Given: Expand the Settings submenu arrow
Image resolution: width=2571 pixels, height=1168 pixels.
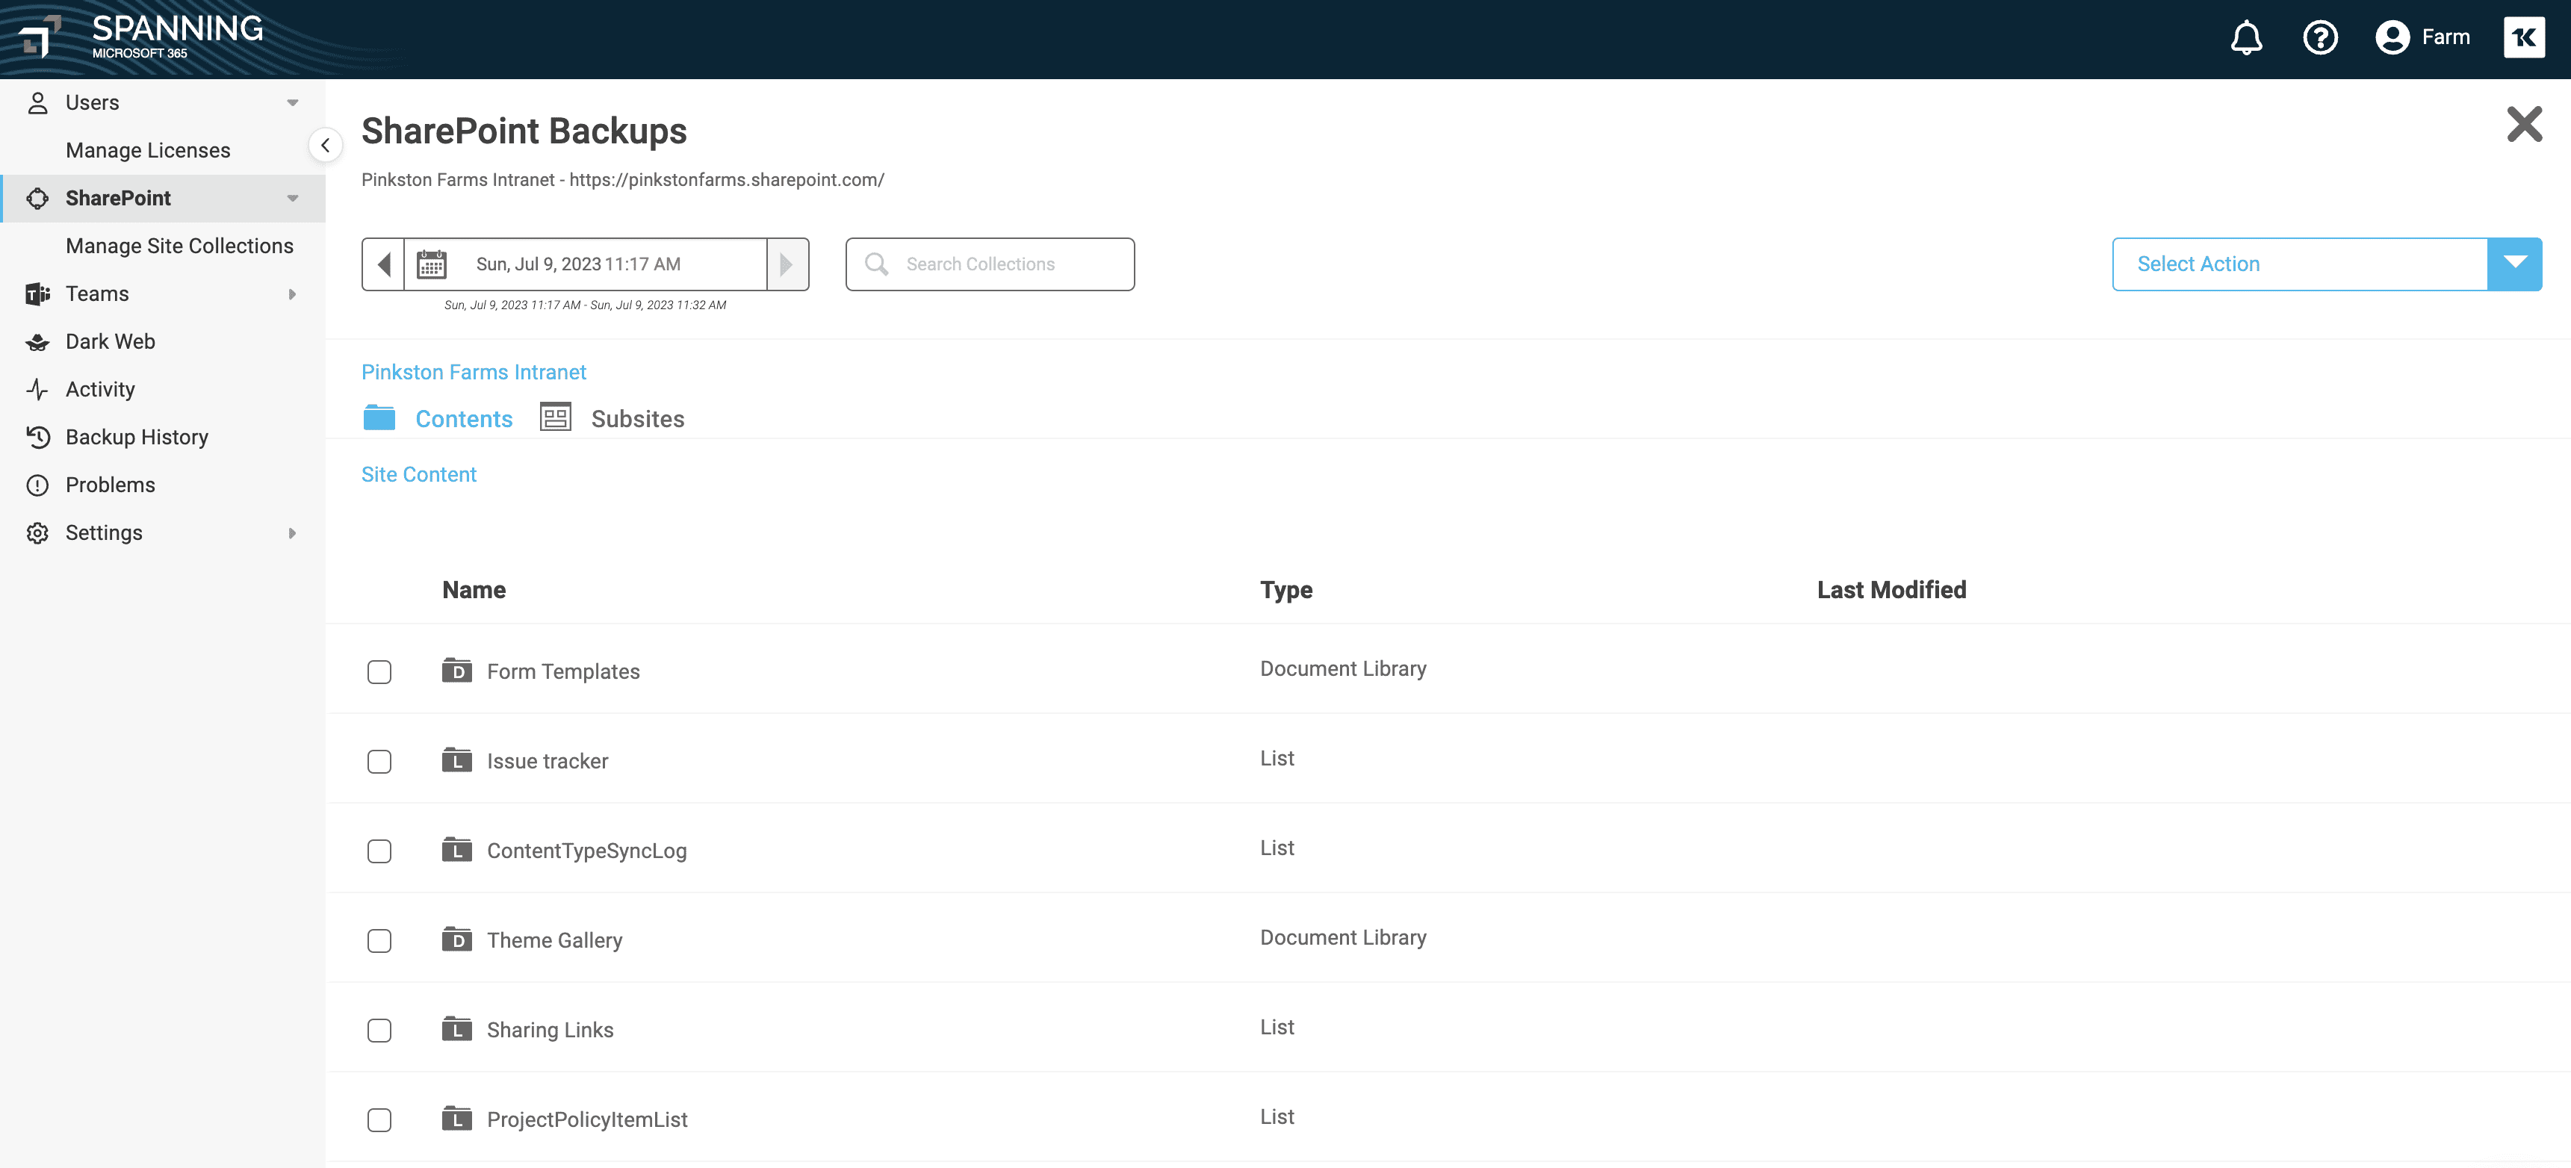Looking at the screenshot, I should (293, 534).
